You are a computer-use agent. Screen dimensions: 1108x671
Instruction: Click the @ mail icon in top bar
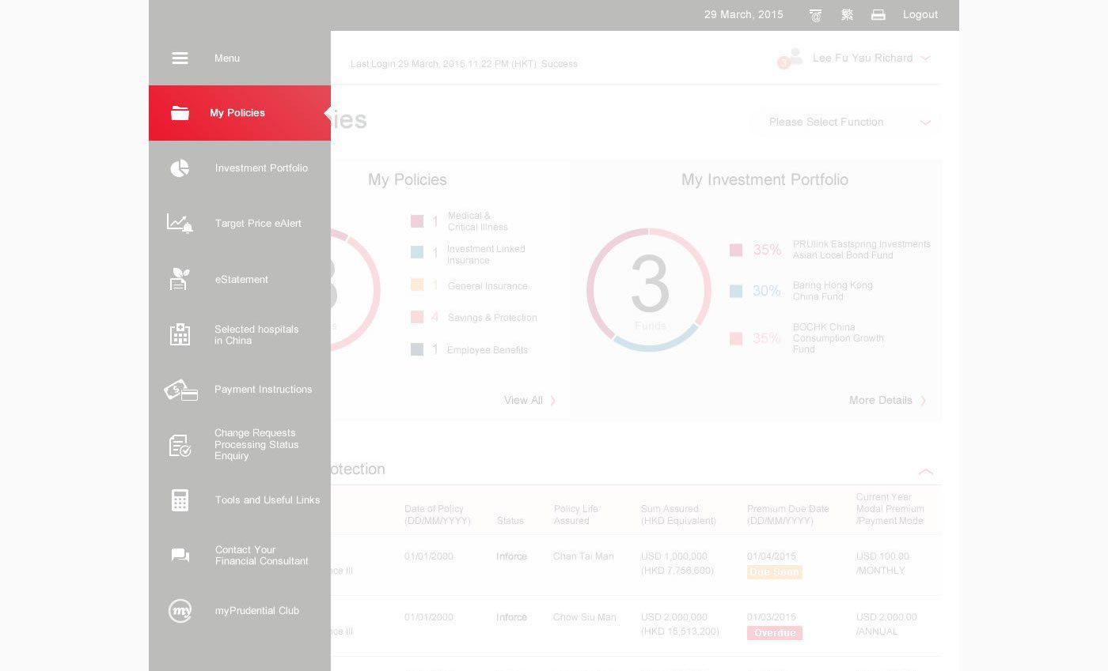pyautogui.click(x=815, y=15)
